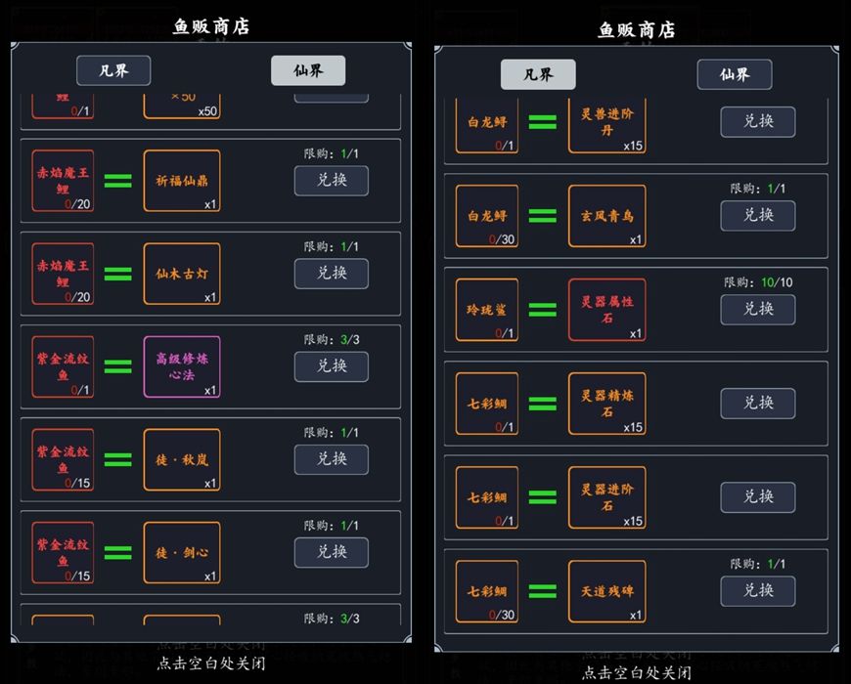Viewport: 851px width, 684px height.
Task: Select the 灵兽进阶丹 x15 reward card
Action: (606, 125)
